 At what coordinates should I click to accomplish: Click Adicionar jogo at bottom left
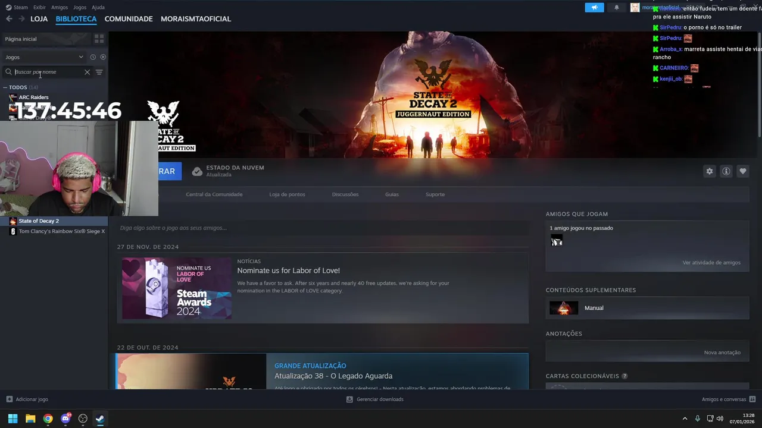click(x=27, y=399)
